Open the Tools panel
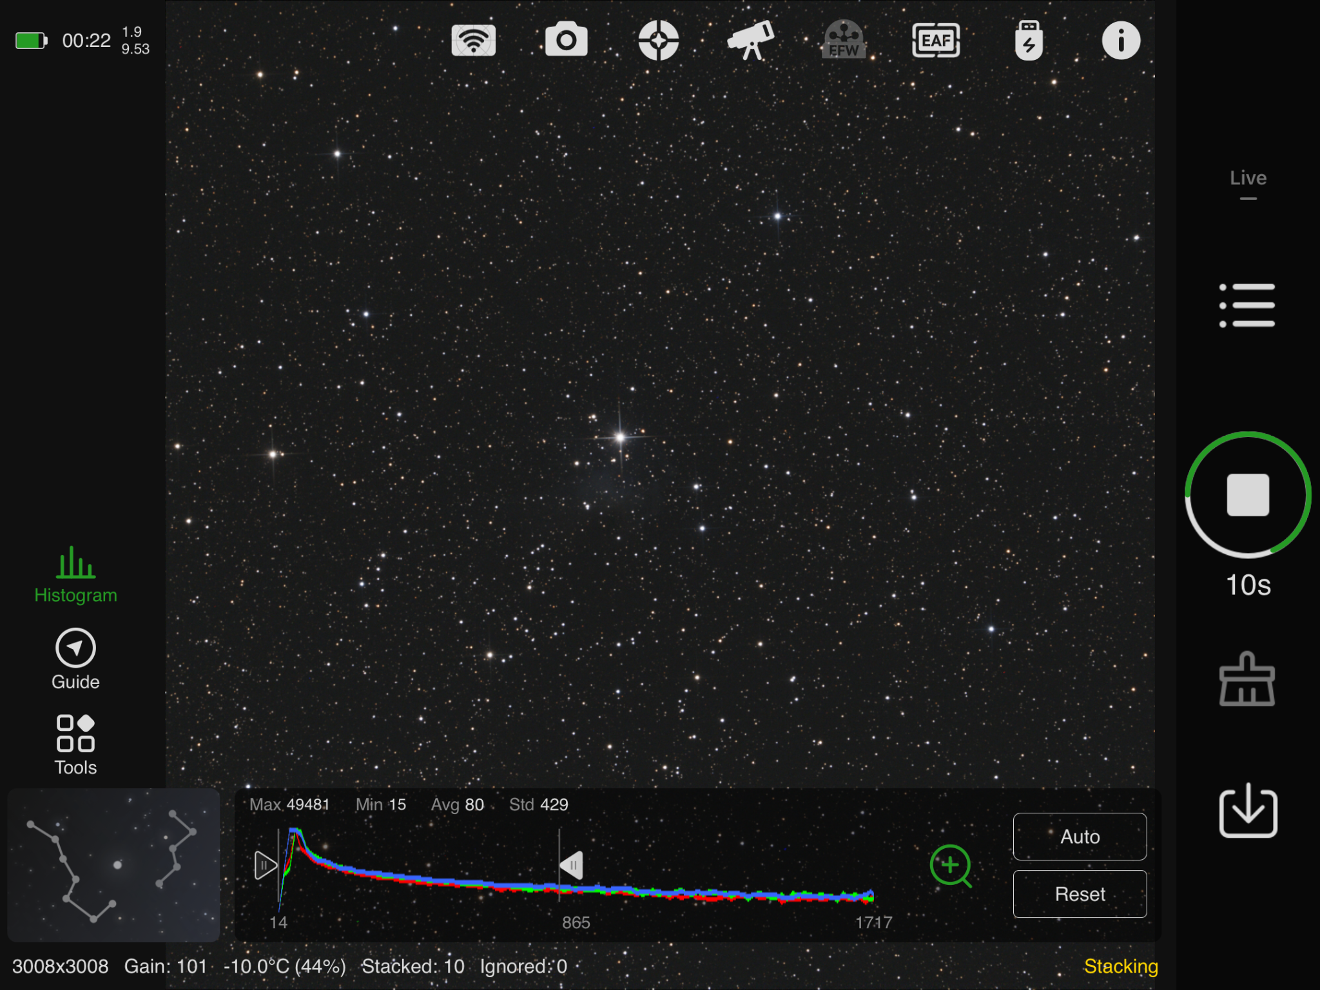This screenshot has width=1320, height=990. click(x=76, y=745)
